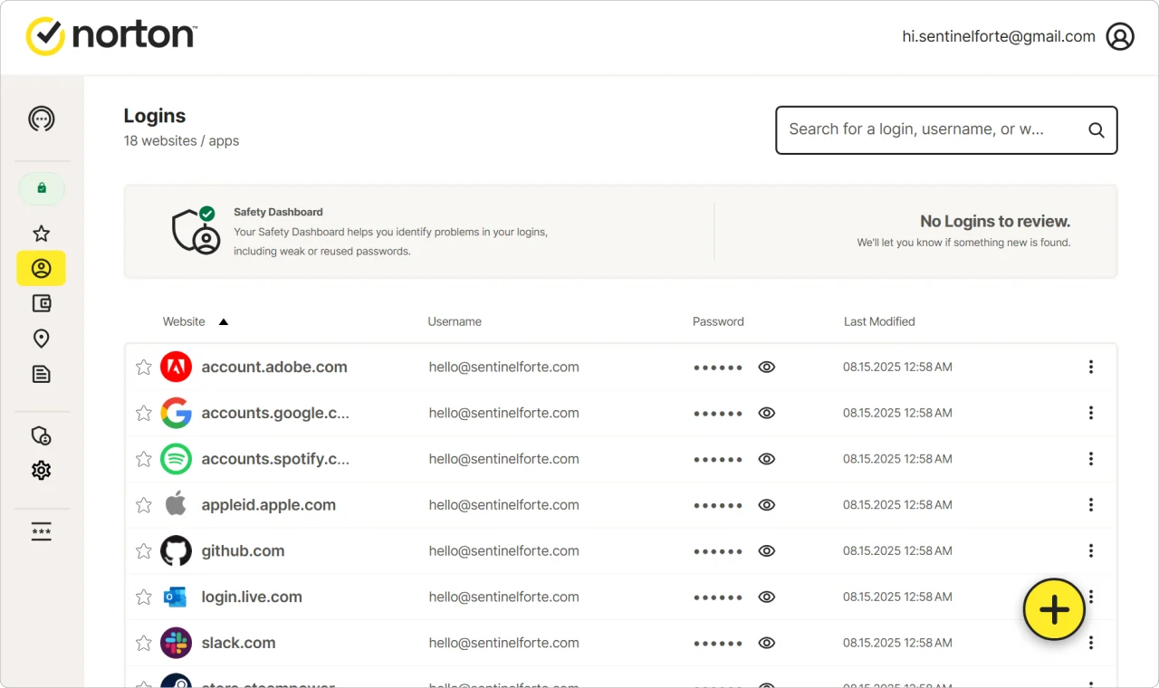This screenshot has width=1159, height=688.
Task: Click the green vault lock icon
Action: pos(42,188)
